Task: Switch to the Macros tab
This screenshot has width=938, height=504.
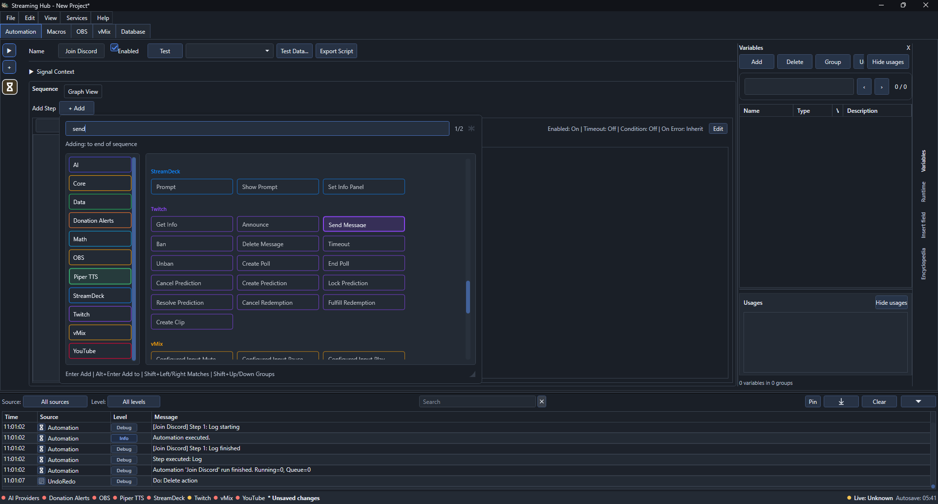Action: (x=56, y=32)
